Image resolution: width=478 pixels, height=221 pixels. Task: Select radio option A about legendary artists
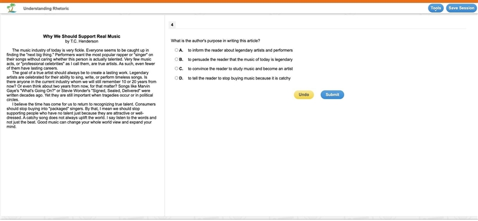[176, 50]
